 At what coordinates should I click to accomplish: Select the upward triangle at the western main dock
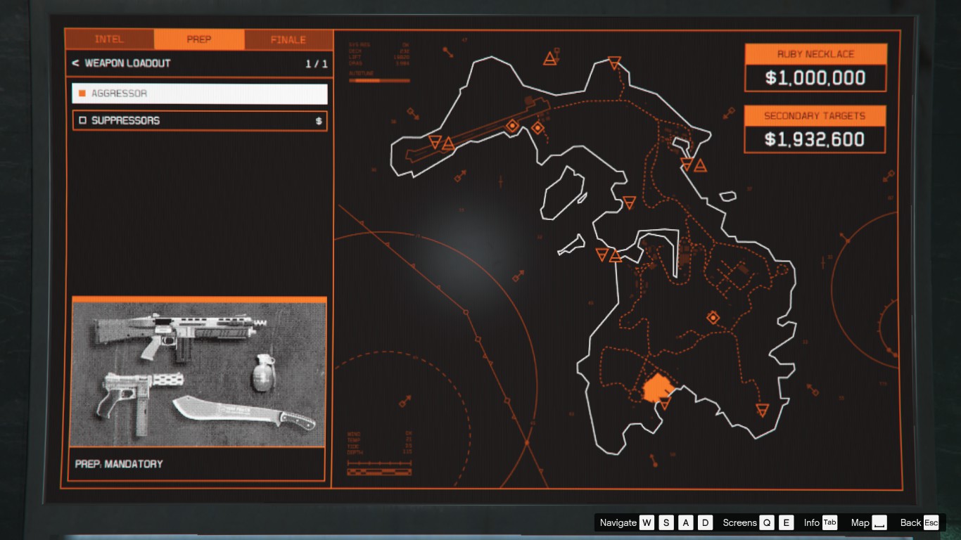(616, 256)
